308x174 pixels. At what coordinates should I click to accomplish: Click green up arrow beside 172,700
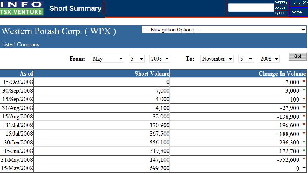(x=304, y=151)
